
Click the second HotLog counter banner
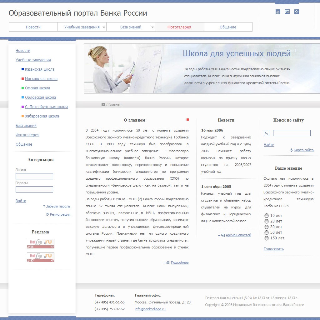click(x=41, y=257)
